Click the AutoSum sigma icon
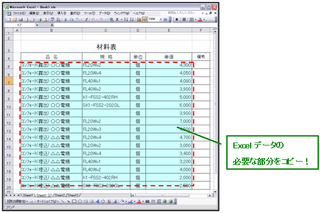320x213 pixels. 117,20
